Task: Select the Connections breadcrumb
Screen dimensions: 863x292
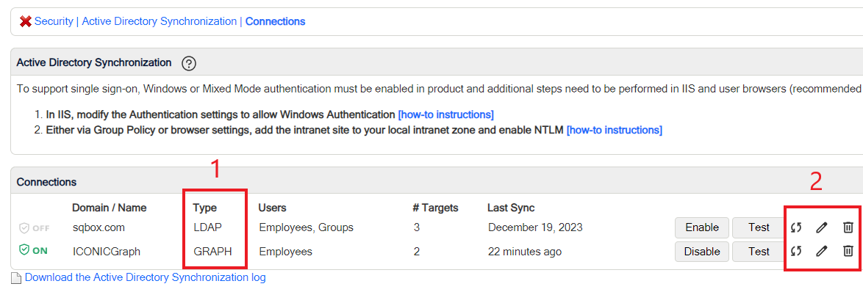Action: point(275,21)
